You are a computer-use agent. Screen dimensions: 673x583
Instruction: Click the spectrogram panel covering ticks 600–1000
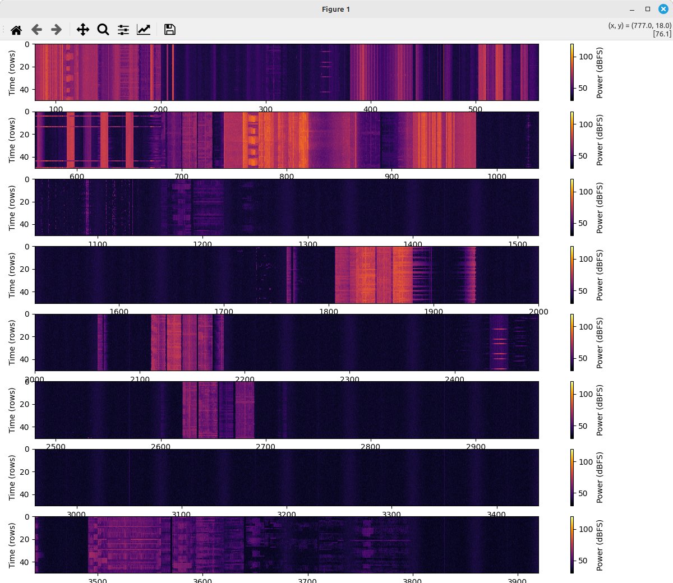(x=287, y=140)
